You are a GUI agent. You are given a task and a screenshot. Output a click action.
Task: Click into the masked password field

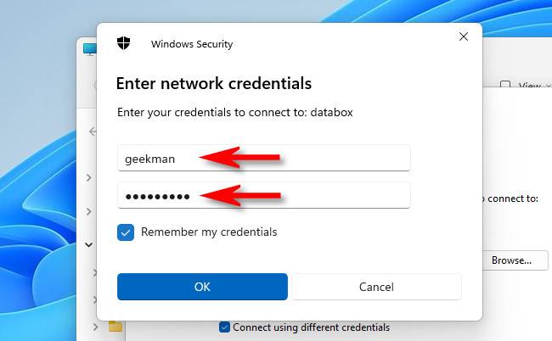click(263, 196)
